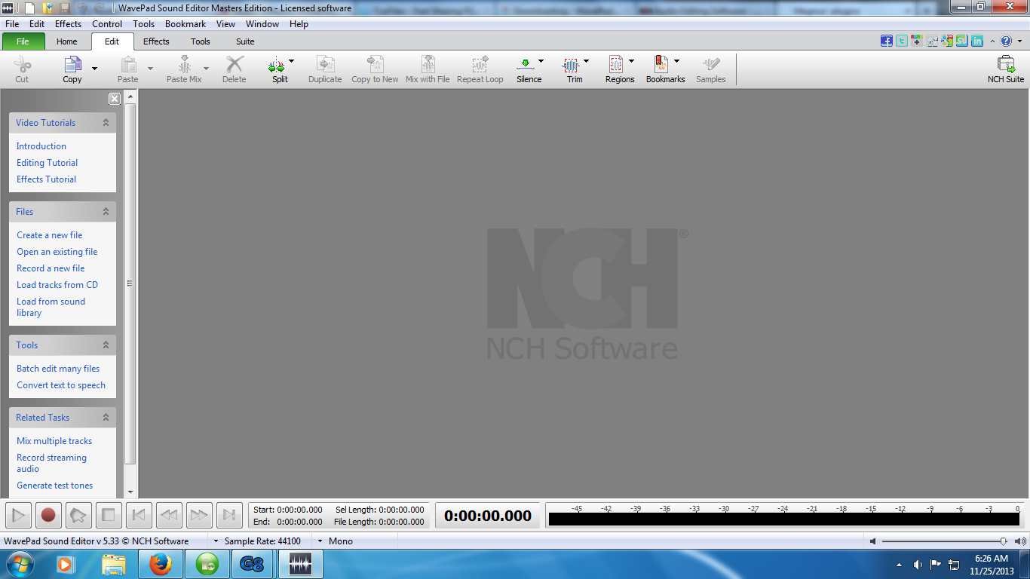Click the Bookmarks icon

tap(661, 65)
